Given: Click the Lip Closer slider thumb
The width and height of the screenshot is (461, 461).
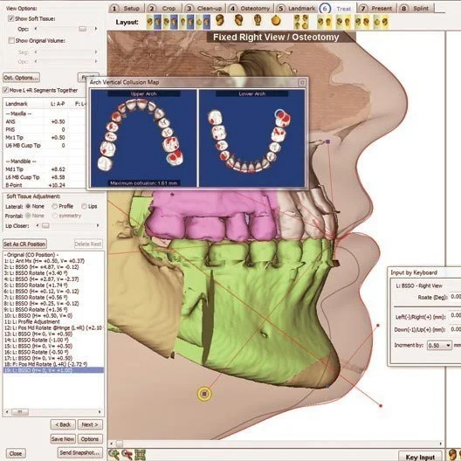Looking at the screenshot, I should [x=45, y=226].
